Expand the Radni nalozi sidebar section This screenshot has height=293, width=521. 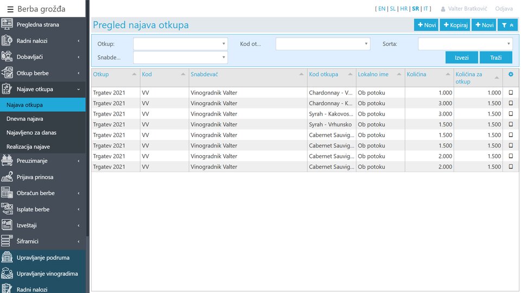coord(42,41)
